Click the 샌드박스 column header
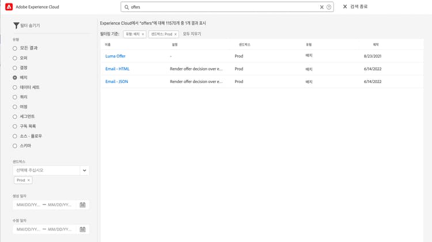Image resolution: width=432 pixels, height=242 pixels. pos(244,44)
